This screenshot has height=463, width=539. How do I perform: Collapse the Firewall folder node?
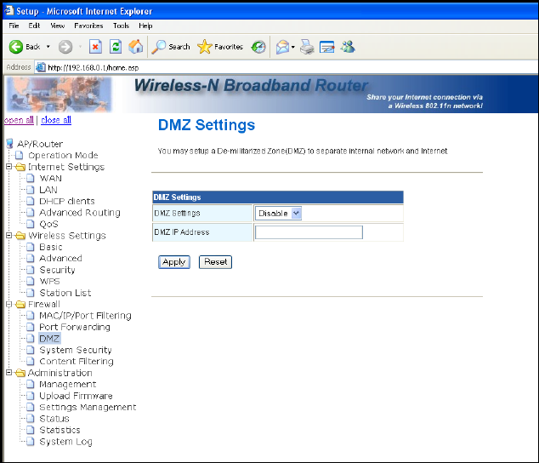pyautogui.click(x=9, y=304)
